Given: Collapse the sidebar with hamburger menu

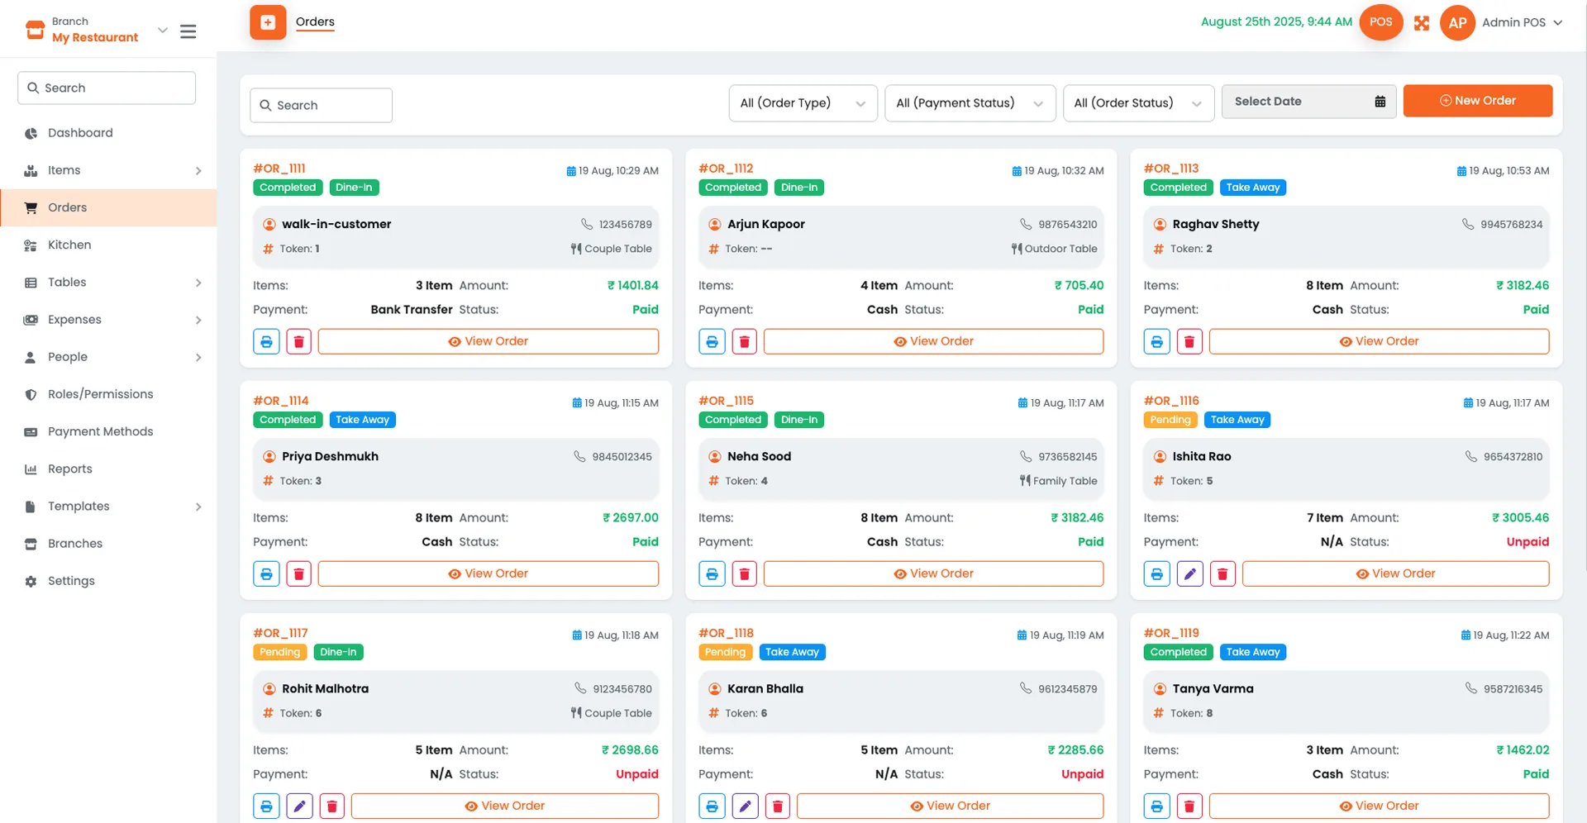Looking at the screenshot, I should [188, 31].
